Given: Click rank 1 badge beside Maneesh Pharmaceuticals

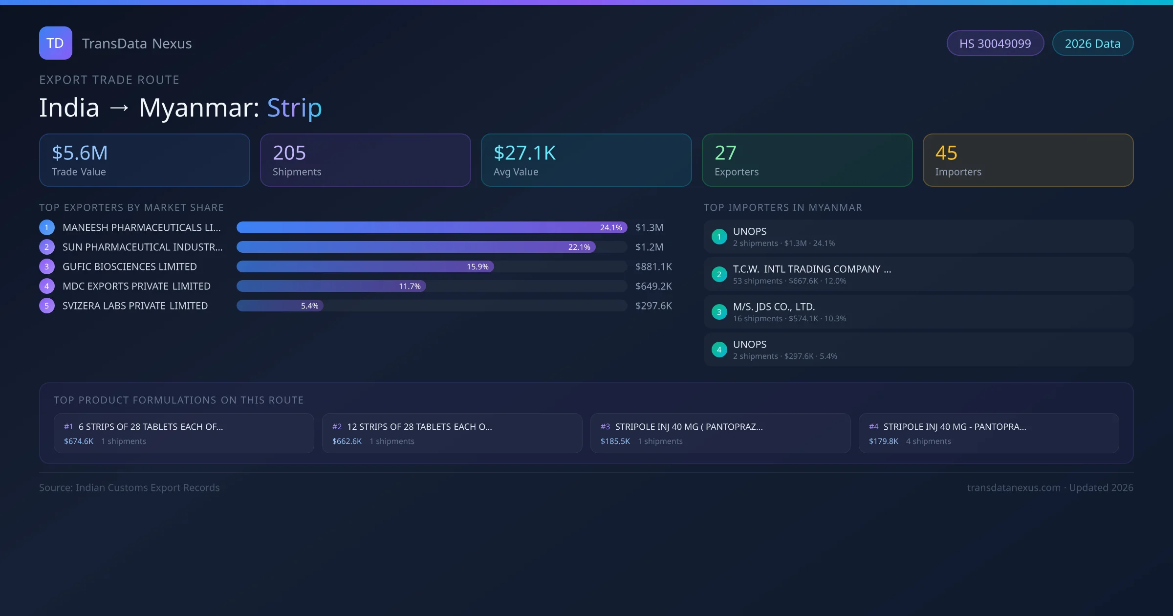Looking at the screenshot, I should (x=47, y=227).
